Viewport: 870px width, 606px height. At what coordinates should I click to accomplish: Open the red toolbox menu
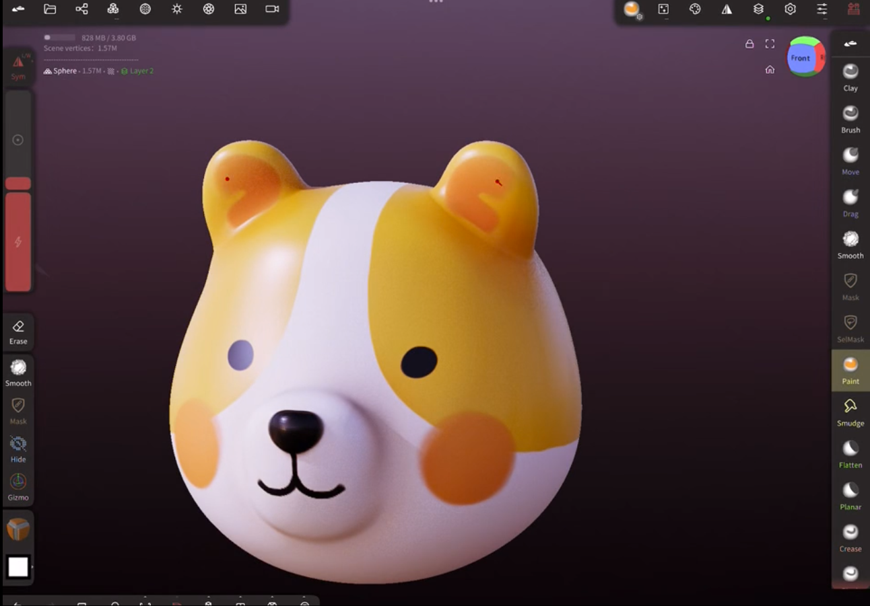click(x=854, y=9)
